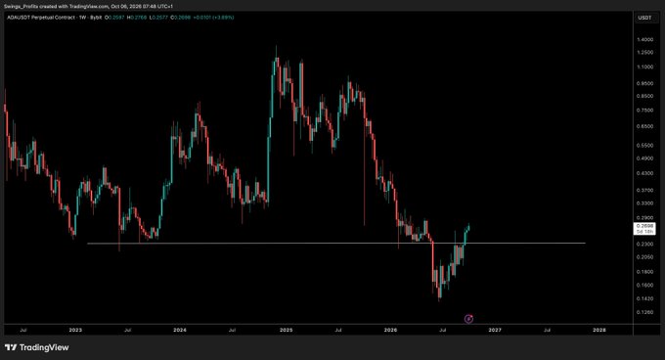Click the 0.1420 price axis label
This screenshot has width=665, height=360.
(x=645, y=298)
